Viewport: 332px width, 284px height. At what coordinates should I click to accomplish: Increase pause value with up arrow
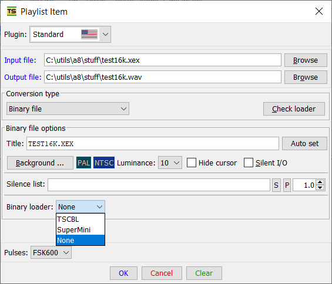(x=320, y=182)
